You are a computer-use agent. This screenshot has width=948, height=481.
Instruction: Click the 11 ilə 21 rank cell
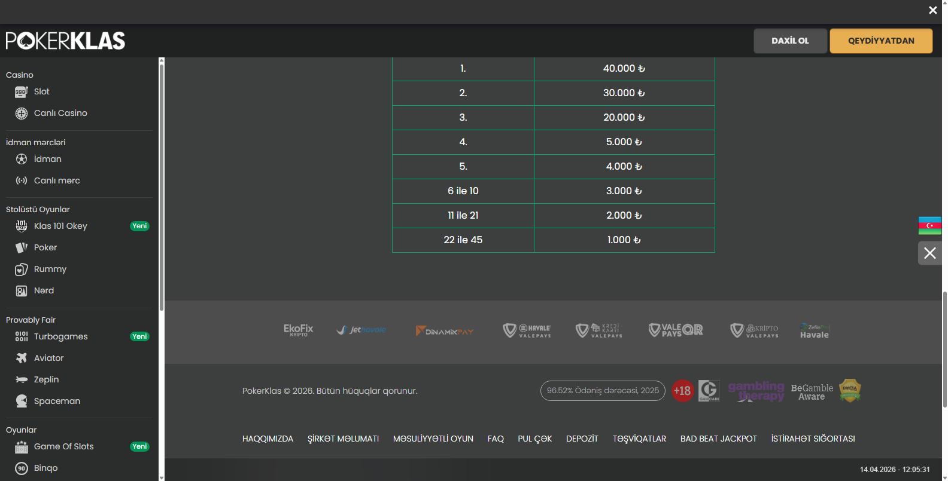tap(463, 216)
